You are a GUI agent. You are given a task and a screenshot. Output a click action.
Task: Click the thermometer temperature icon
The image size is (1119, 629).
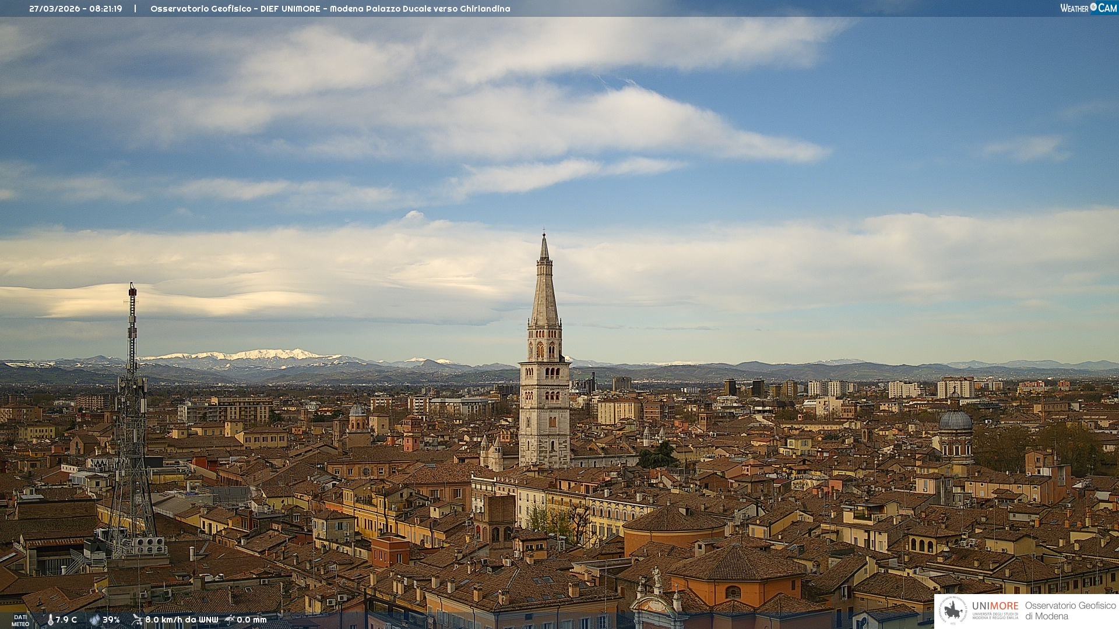point(51,620)
